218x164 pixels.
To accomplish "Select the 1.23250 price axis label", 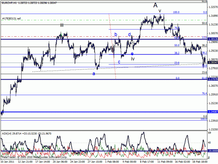I will [213, 129].
